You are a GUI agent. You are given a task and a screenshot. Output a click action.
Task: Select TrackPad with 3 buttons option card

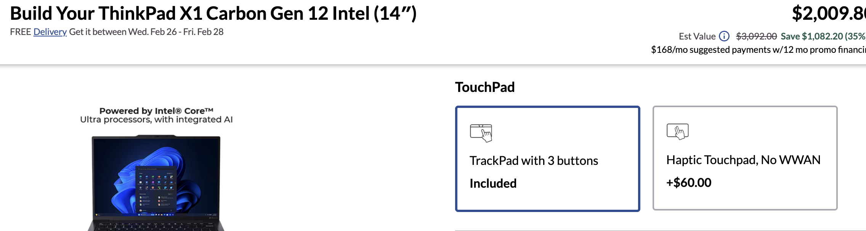click(547, 158)
